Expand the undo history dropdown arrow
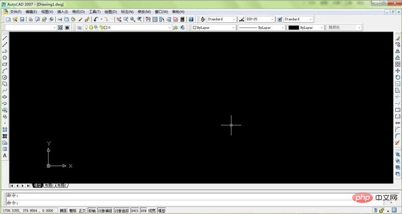The image size is (402, 214). click(102, 19)
